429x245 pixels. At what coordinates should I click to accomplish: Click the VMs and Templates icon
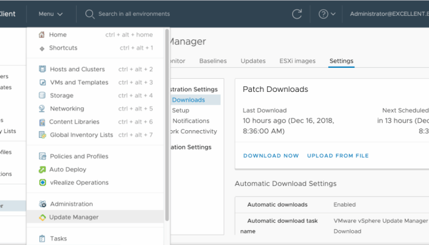(x=42, y=82)
